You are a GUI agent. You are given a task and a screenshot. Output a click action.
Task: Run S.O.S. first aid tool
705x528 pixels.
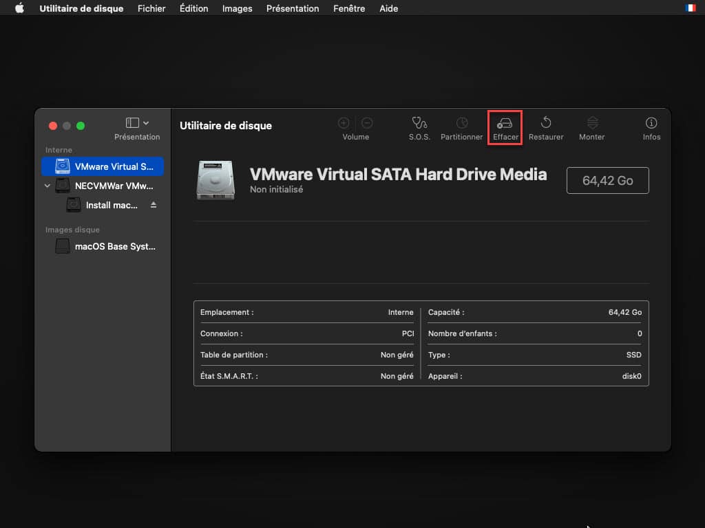tap(419, 124)
